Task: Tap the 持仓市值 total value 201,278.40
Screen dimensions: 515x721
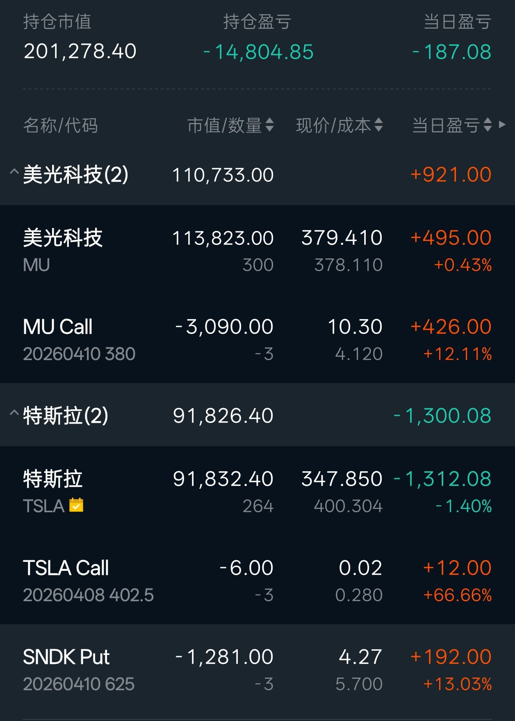Action: (x=80, y=52)
